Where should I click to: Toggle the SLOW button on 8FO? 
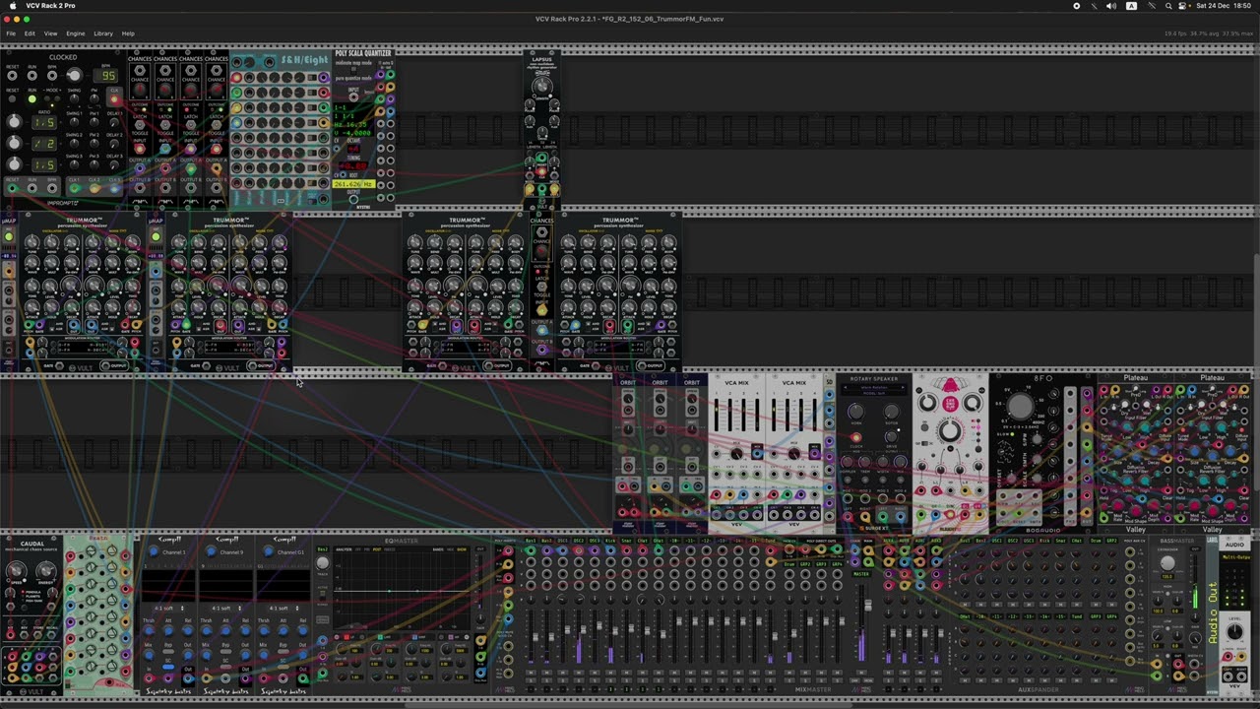coord(1012,434)
